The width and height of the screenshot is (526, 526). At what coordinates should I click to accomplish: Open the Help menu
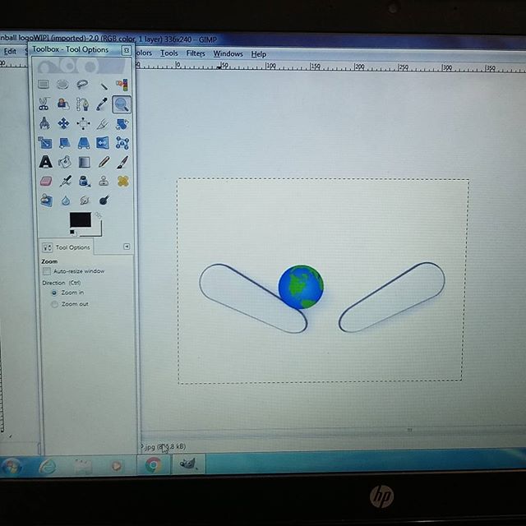(259, 54)
